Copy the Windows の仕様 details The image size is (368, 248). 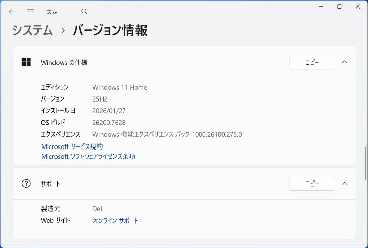312,62
